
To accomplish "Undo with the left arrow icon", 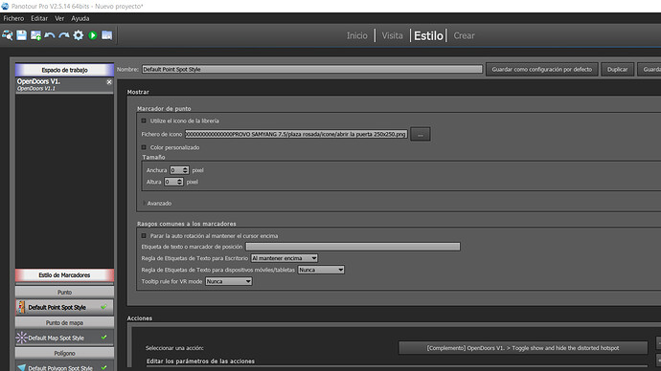I will pos(50,35).
